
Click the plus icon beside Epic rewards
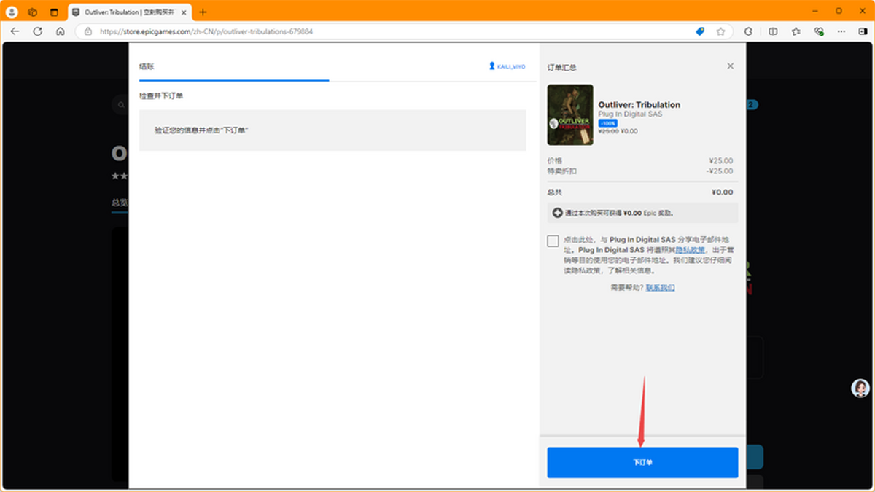tap(558, 213)
